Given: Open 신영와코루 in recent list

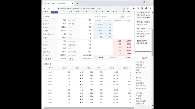Looking at the screenshot, I should [x=140, y=104].
